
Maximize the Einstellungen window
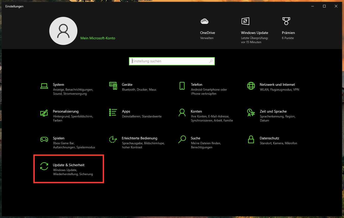(x=324, y=6)
